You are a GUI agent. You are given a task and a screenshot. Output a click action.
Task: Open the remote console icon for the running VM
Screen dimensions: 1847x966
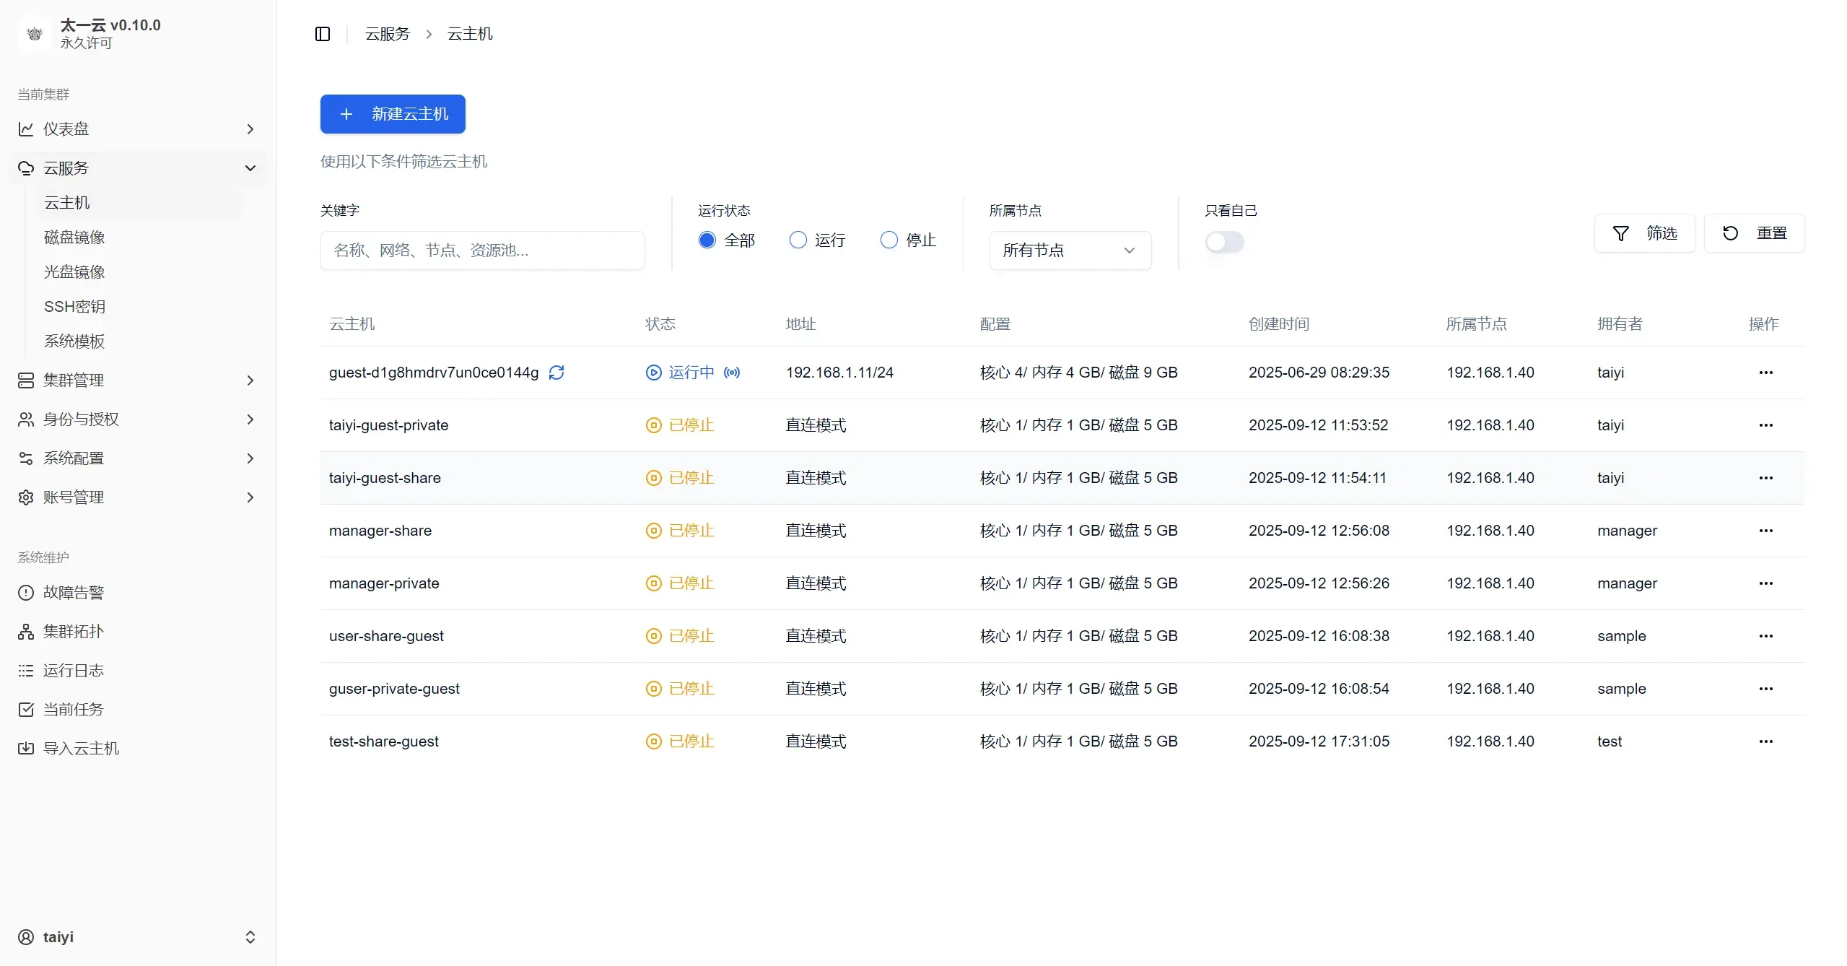point(732,373)
